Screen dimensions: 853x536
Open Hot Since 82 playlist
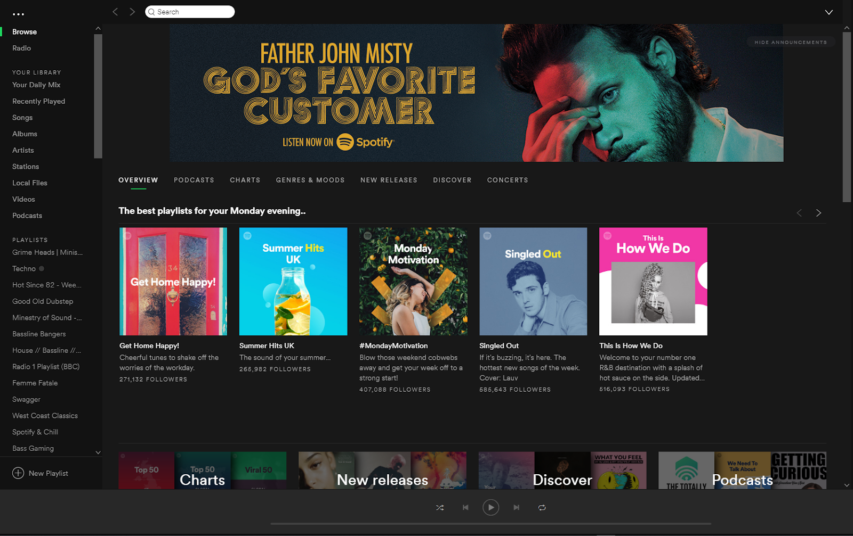pyautogui.click(x=47, y=285)
